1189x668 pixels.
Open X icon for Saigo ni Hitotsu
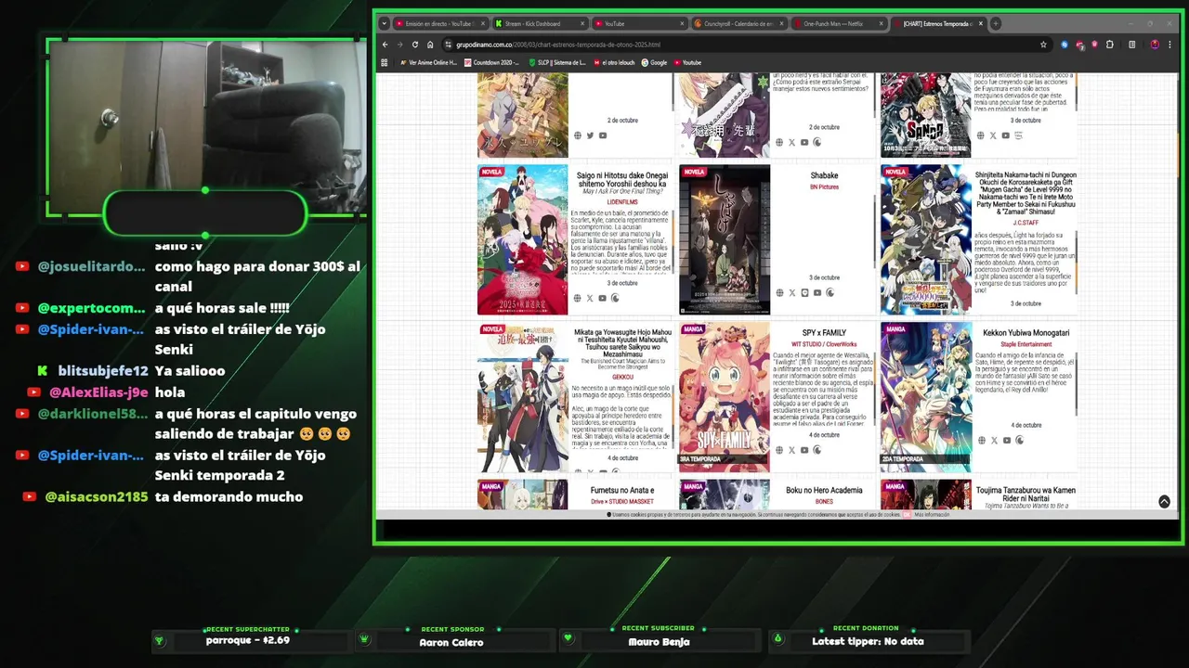coord(590,298)
